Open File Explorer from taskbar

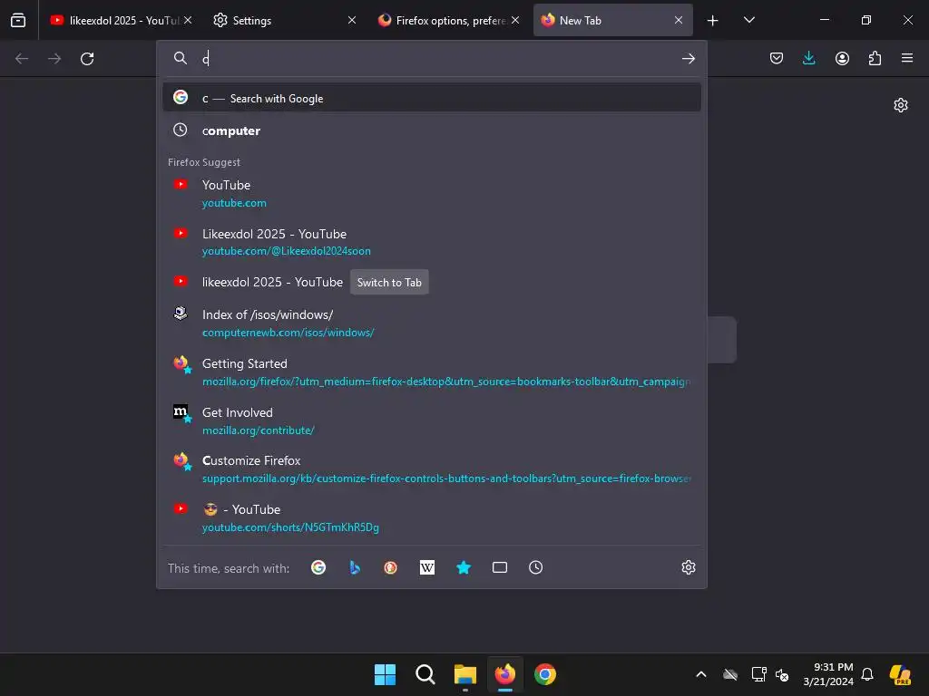click(465, 674)
